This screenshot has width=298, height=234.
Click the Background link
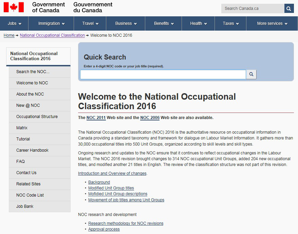coord(99,182)
